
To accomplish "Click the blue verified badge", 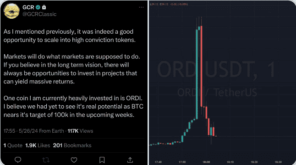I will coord(38,7).
